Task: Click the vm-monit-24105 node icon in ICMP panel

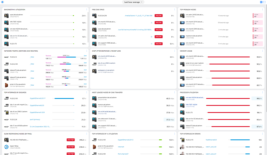Action: (x=94, y=57)
